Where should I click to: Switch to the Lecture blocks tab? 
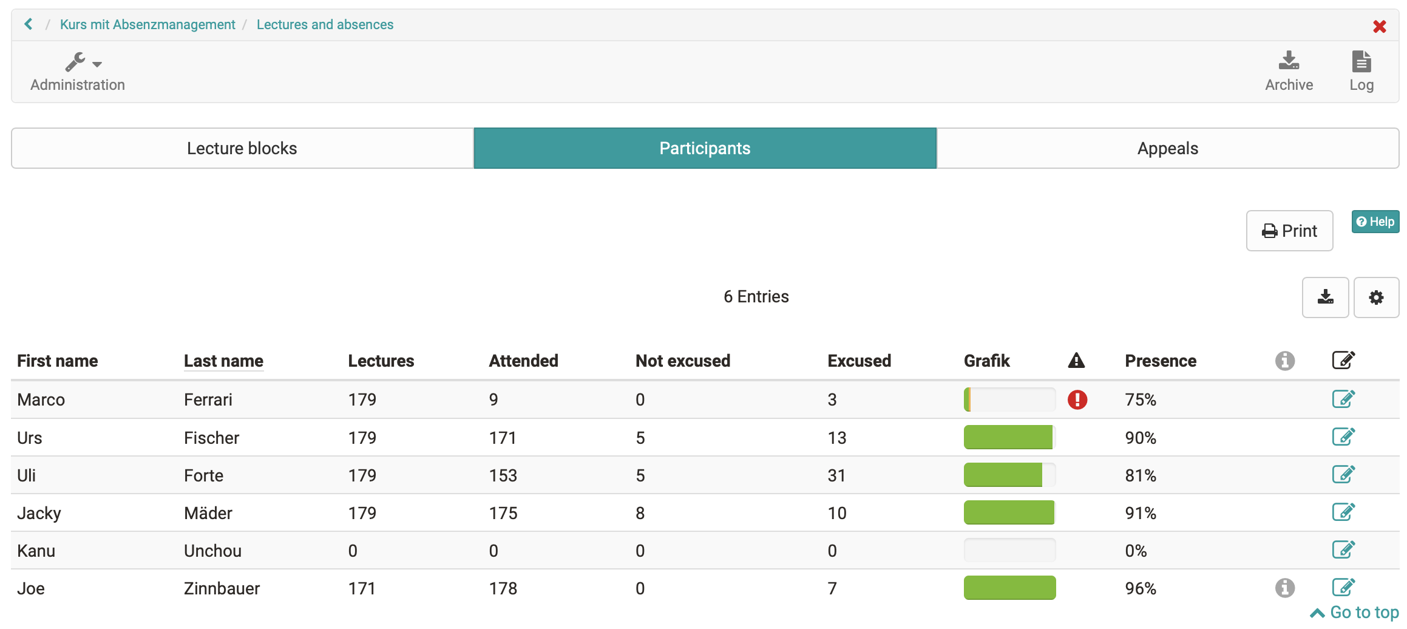[242, 148]
